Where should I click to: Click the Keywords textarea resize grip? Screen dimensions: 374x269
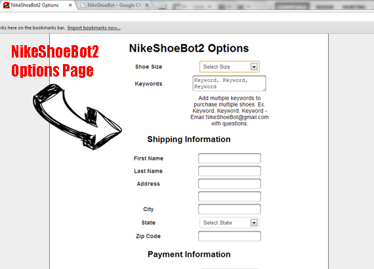click(x=264, y=90)
